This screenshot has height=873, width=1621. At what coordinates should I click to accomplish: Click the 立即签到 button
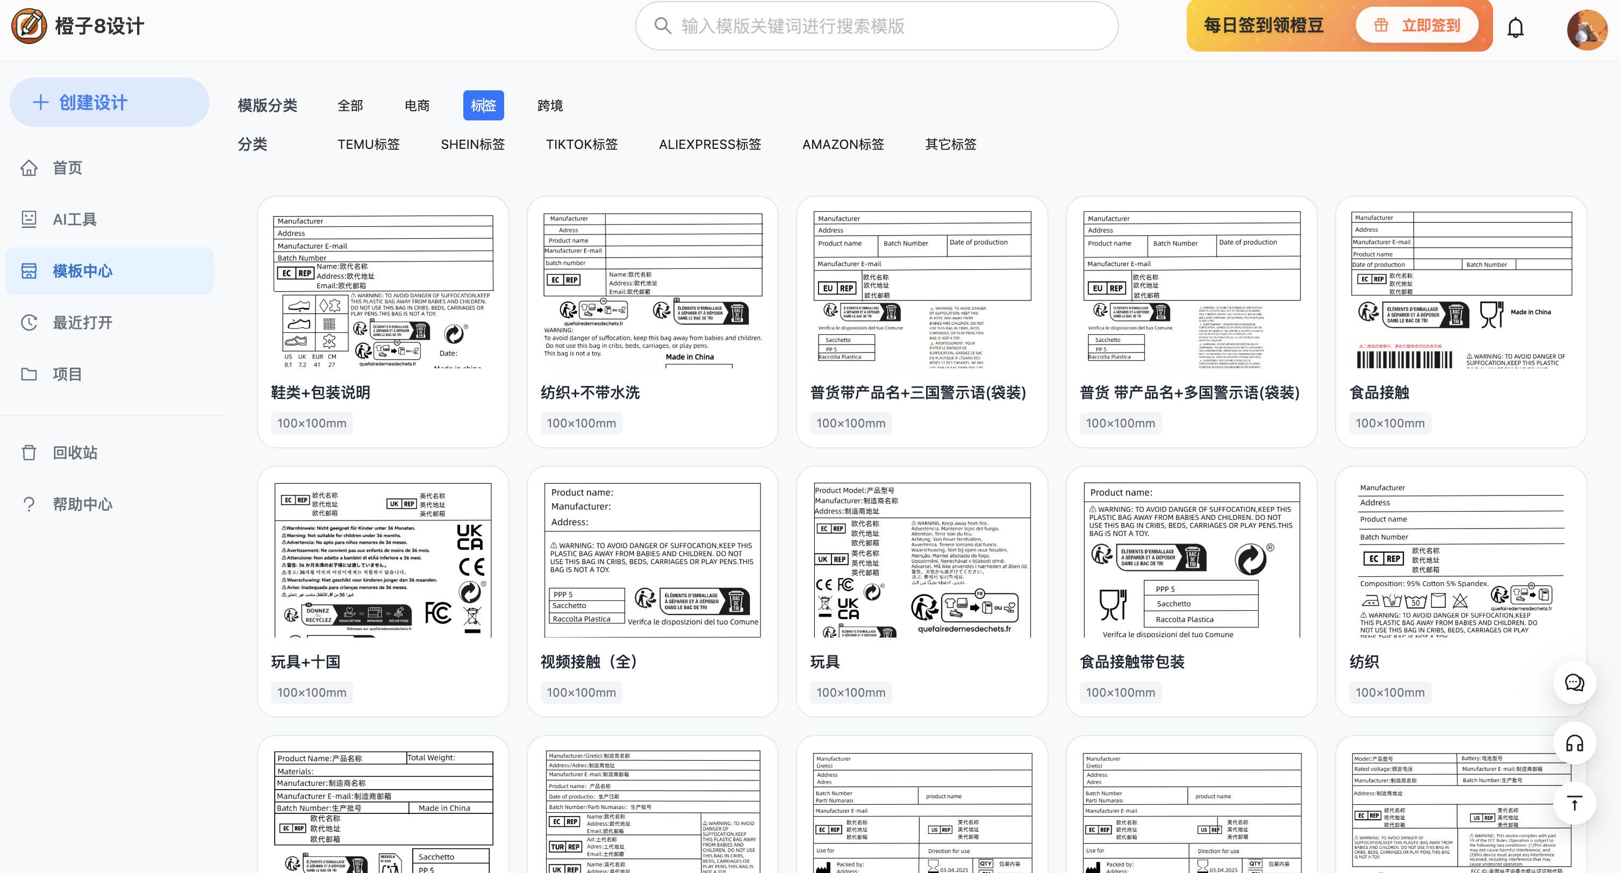point(1416,25)
